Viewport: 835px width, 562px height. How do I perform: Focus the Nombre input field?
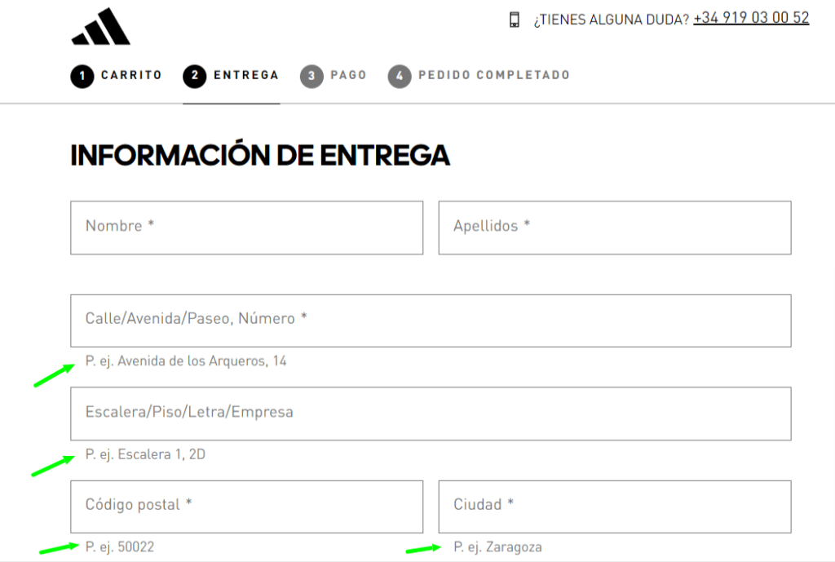(246, 228)
